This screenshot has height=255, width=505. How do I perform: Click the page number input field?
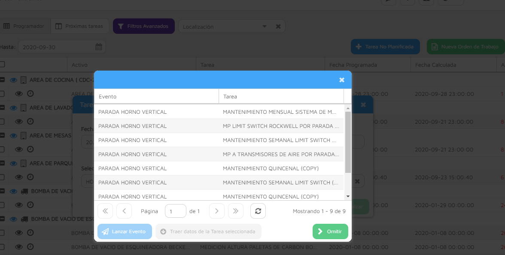[x=176, y=211]
